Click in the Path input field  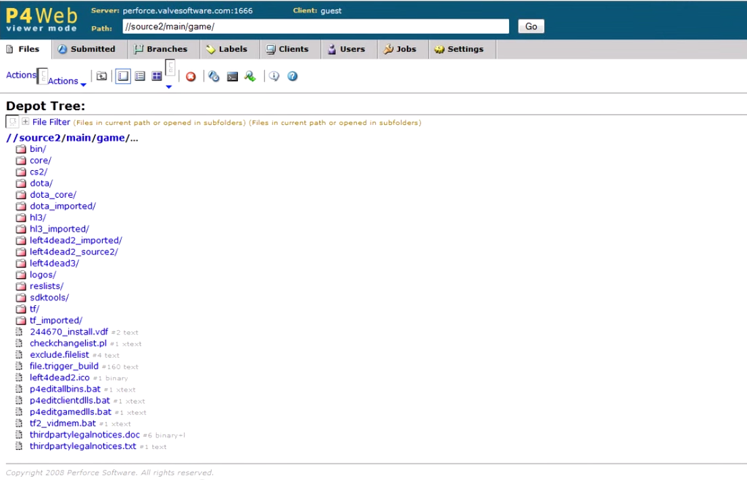316,26
